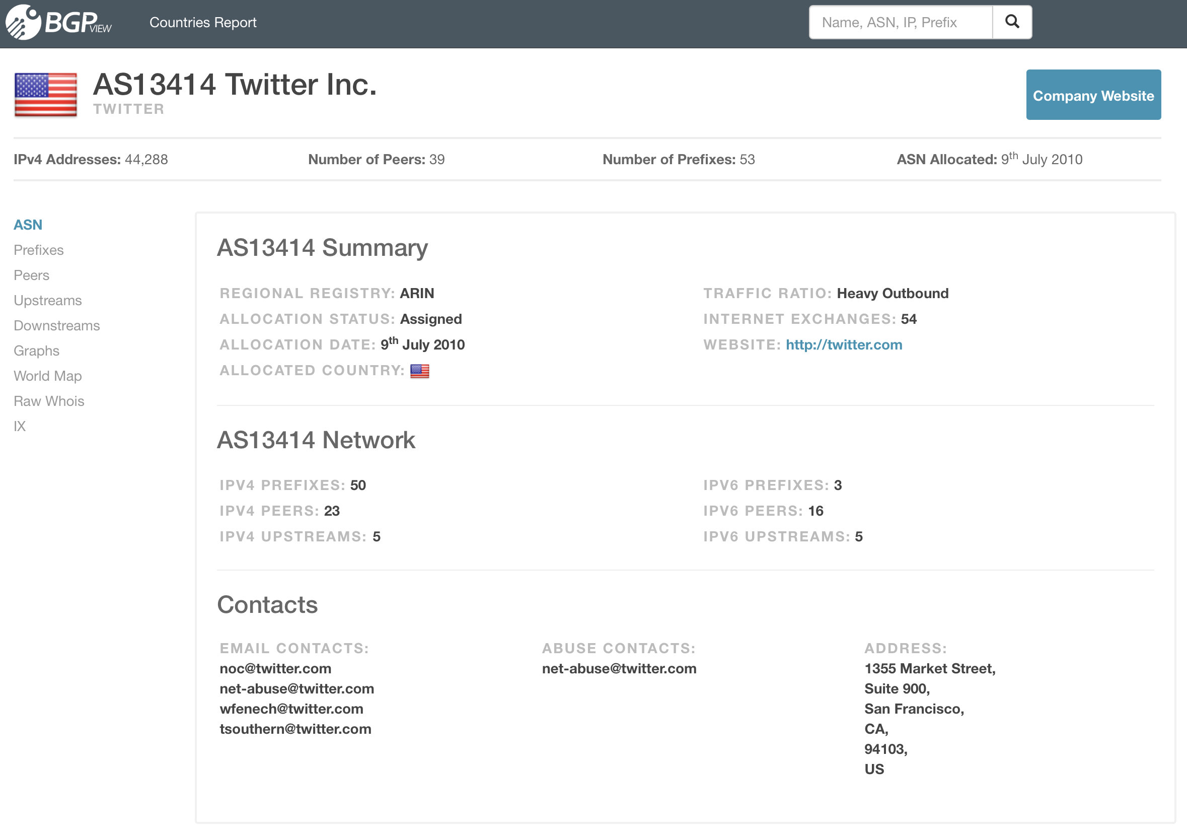Open the Upstreams section
Screen dimensions: 1187x837
pyautogui.click(x=47, y=300)
